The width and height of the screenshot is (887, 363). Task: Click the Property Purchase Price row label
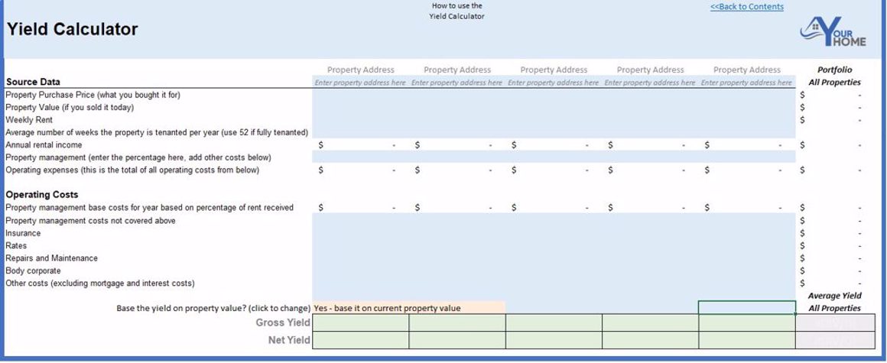93,95
